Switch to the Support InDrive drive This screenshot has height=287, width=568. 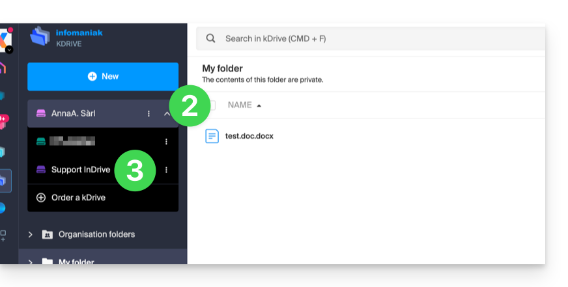click(80, 170)
